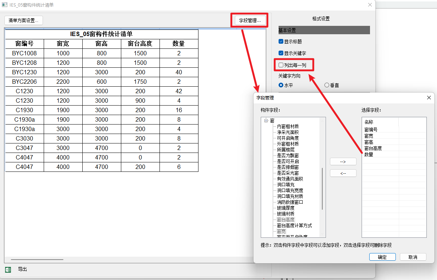This screenshot has height=280, width=437.
Task: Select 是否为飘窗 in field tree
Action: tap(288, 155)
